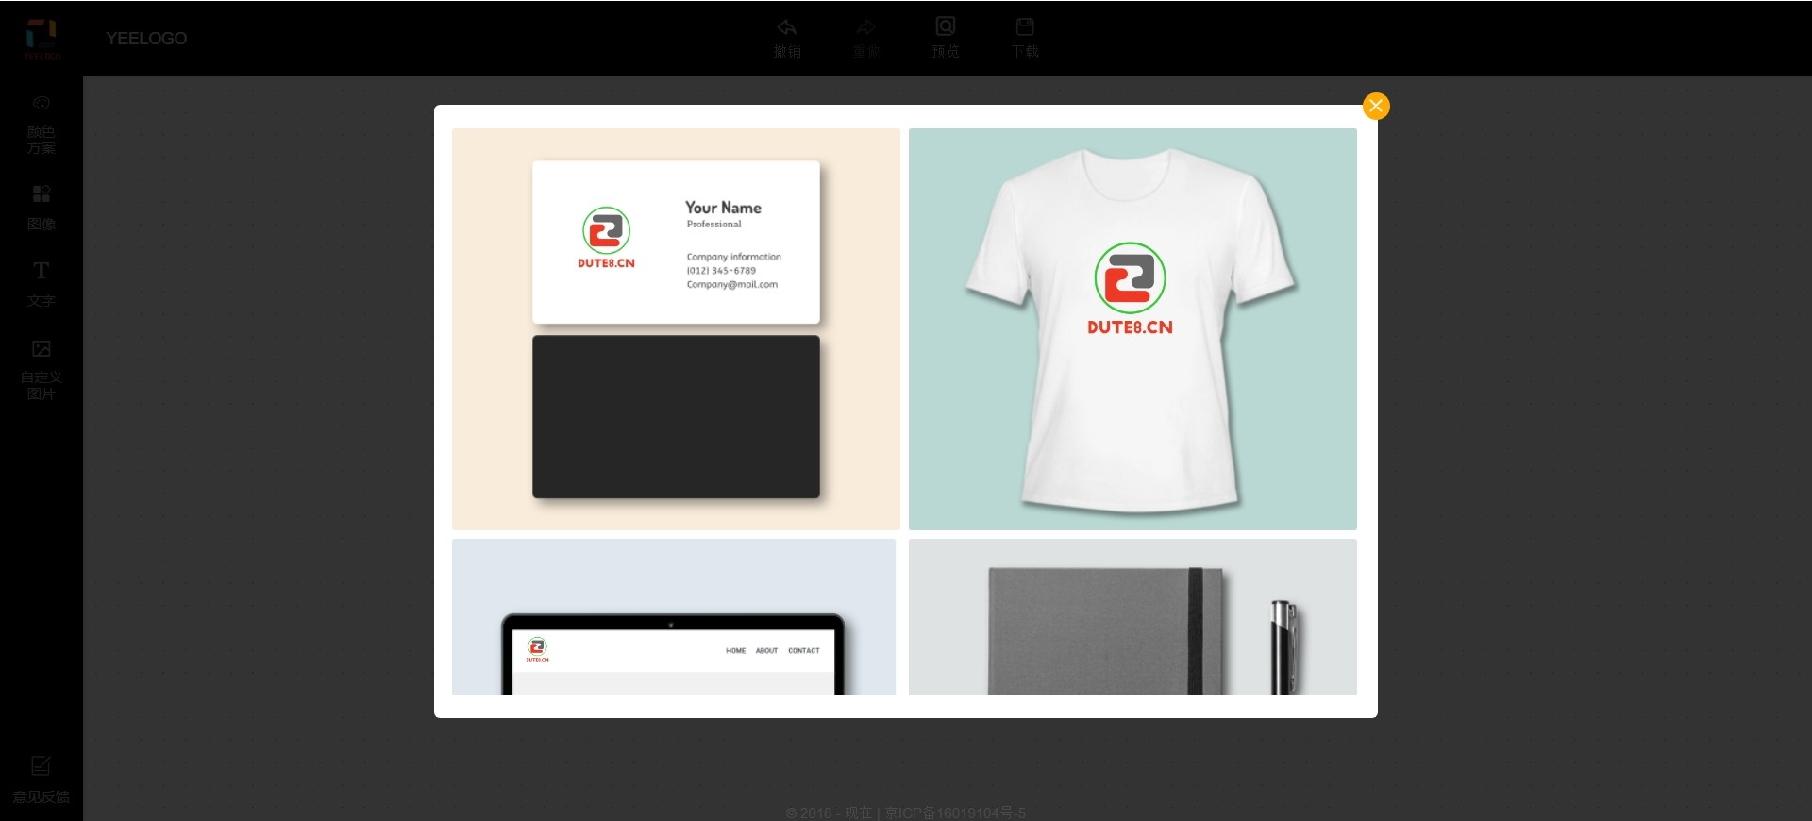
Task: Click the YEELOGO logo icon
Action: pos(42,39)
